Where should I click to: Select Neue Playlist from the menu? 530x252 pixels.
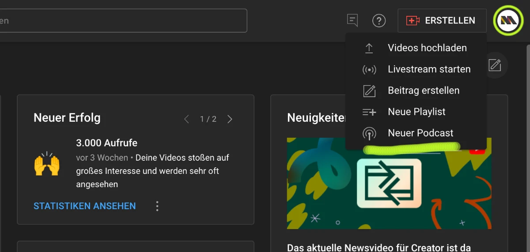click(416, 112)
